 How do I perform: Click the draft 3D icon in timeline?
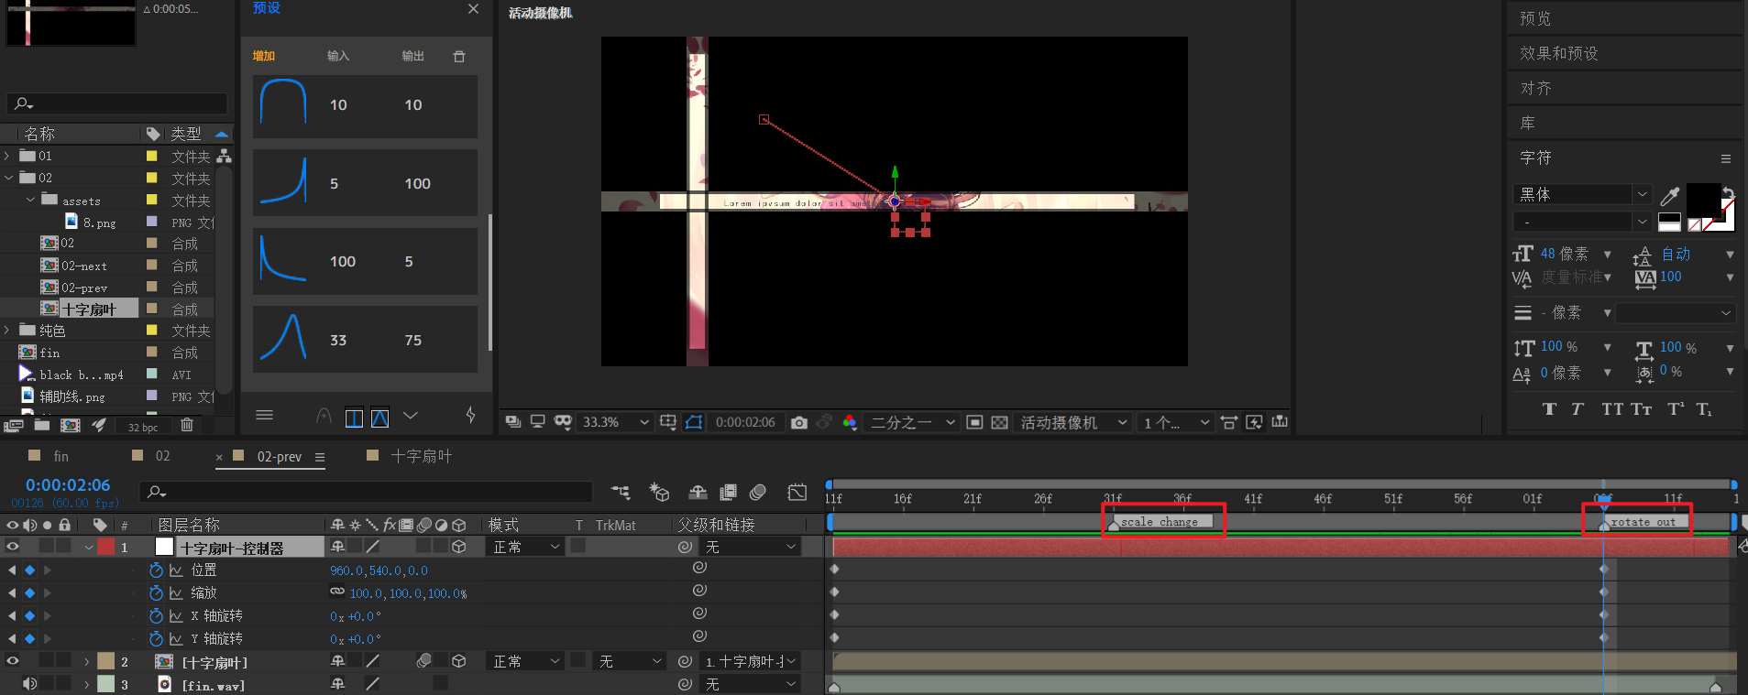tap(659, 493)
